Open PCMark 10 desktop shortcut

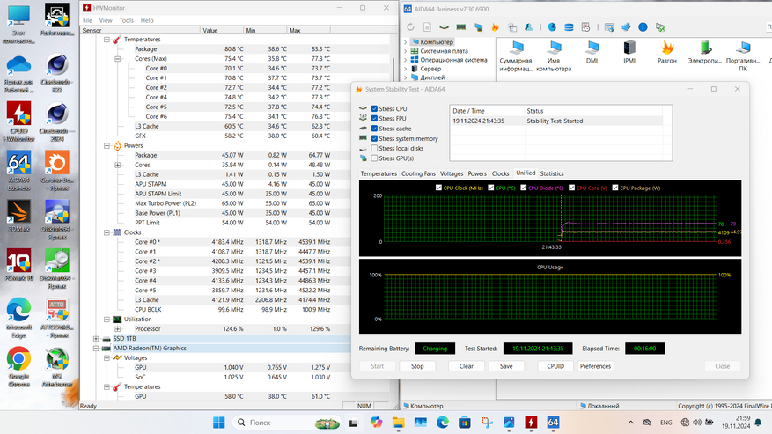point(18,265)
